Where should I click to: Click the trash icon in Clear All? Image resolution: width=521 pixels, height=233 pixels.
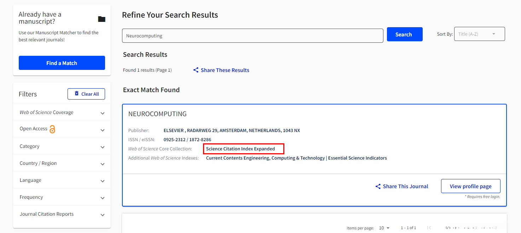[x=77, y=94]
